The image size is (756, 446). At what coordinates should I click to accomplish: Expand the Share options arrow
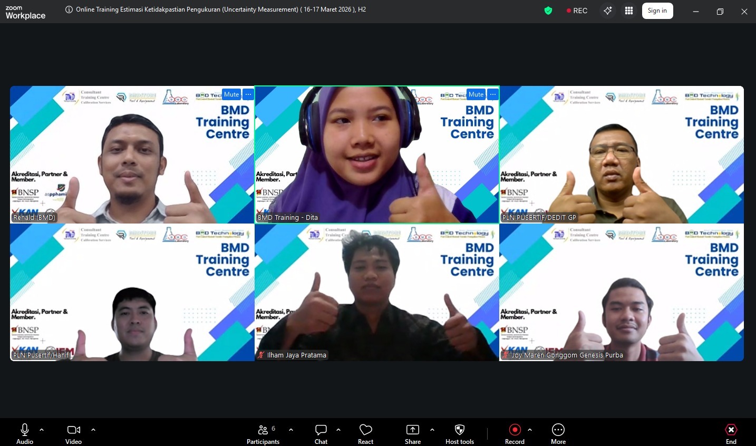(432, 430)
